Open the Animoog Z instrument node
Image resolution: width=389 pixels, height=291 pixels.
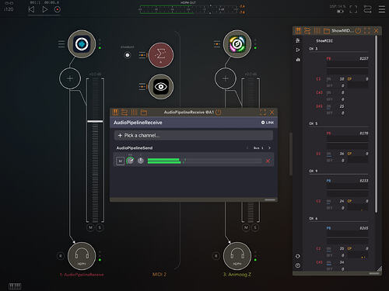237,44
